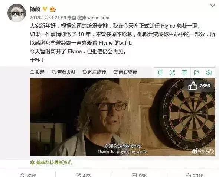Click the share export icon
219x177 pixels.
197,73
